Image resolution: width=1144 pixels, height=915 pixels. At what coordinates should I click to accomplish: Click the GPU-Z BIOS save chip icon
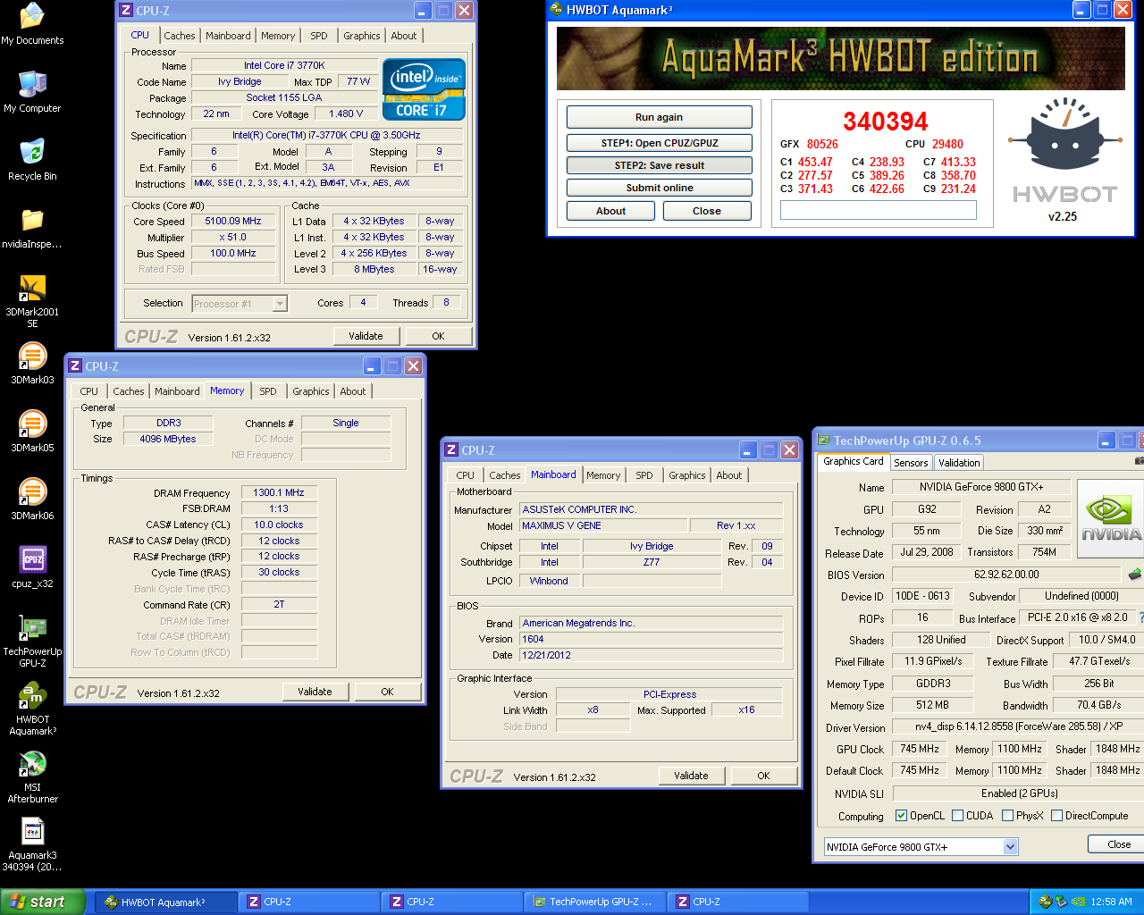tap(1135, 574)
